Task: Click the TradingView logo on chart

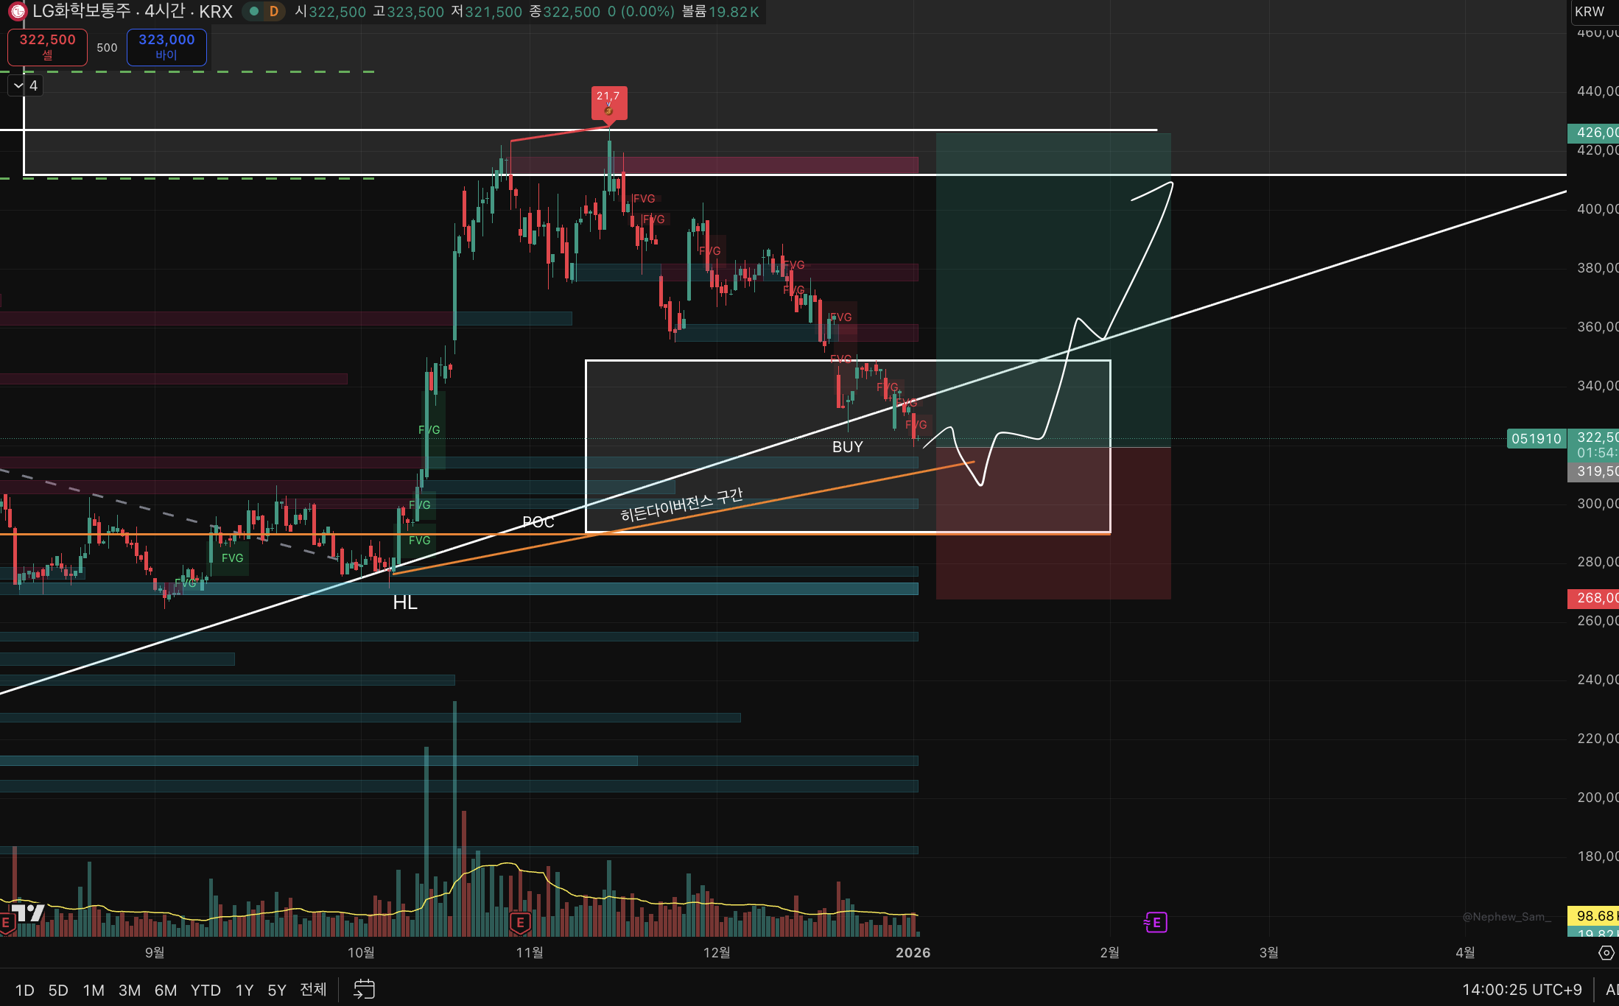Action: coord(28,913)
